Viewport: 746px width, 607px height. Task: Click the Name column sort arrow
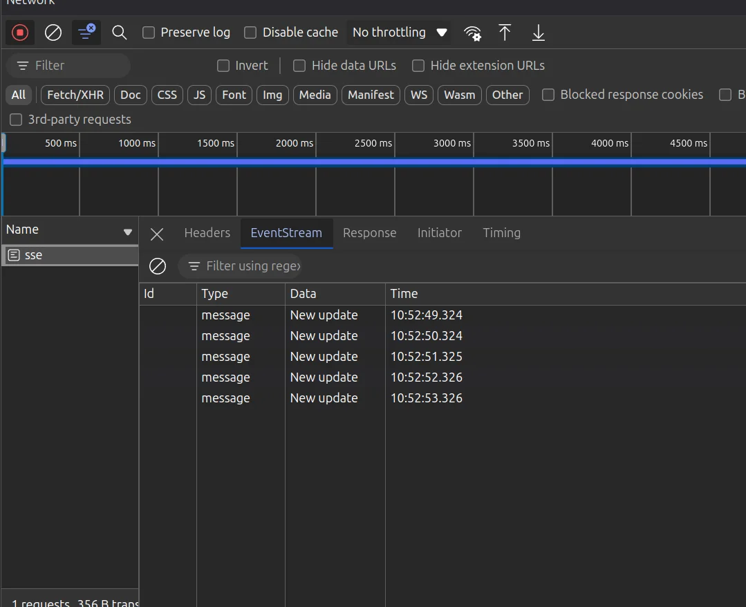tap(127, 232)
